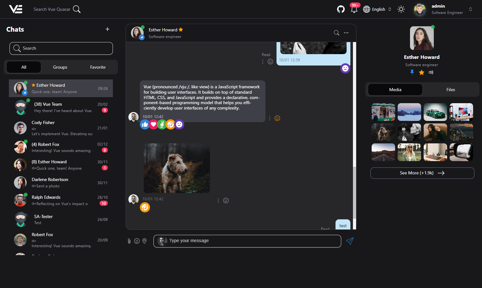Open the green car media thumbnail
This screenshot has height=288, width=482.
(x=435, y=112)
